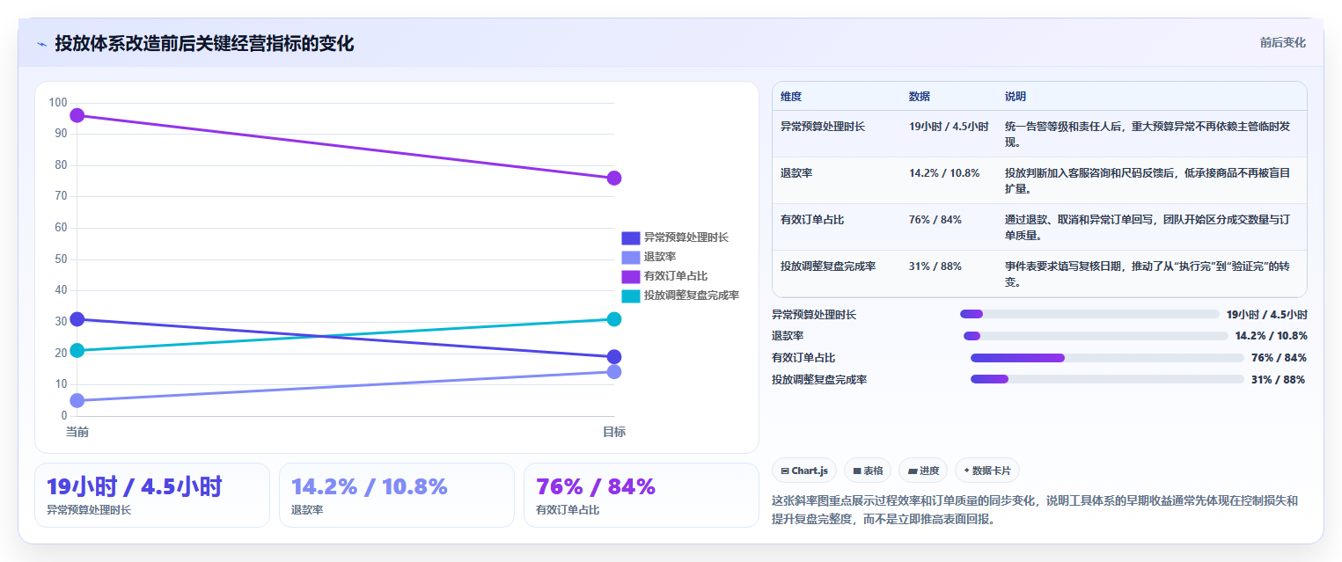Click the description starting 统一告警等级和责任人后
Viewport: 1342px width, 562px height.
[x=1148, y=135]
